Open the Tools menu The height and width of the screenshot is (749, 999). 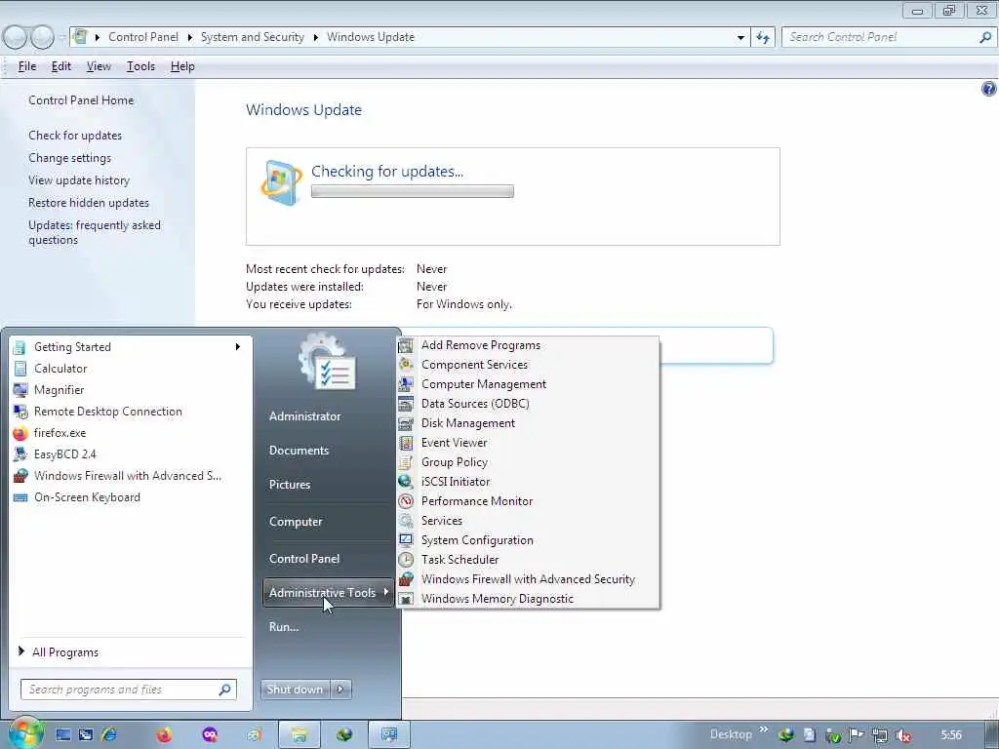(x=140, y=66)
